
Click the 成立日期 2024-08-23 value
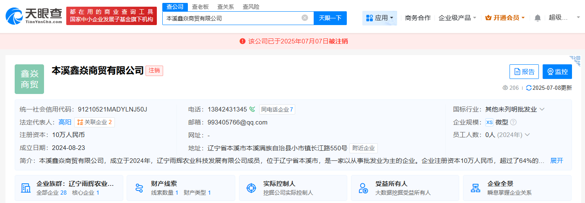pyautogui.click(x=68, y=148)
